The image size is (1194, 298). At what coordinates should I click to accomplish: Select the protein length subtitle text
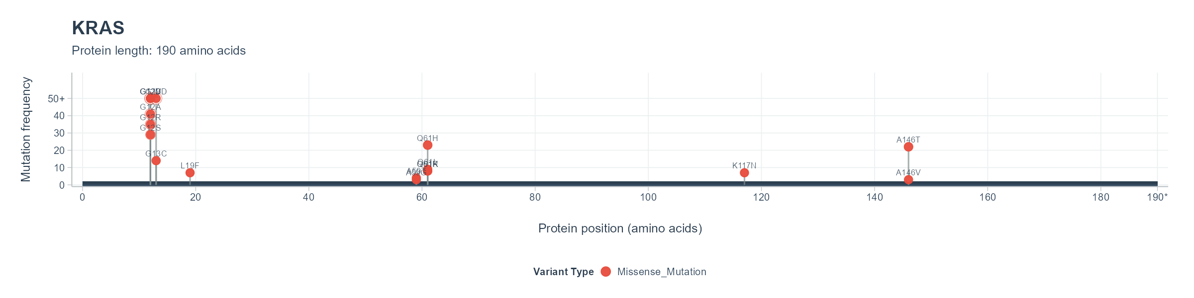tap(159, 51)
